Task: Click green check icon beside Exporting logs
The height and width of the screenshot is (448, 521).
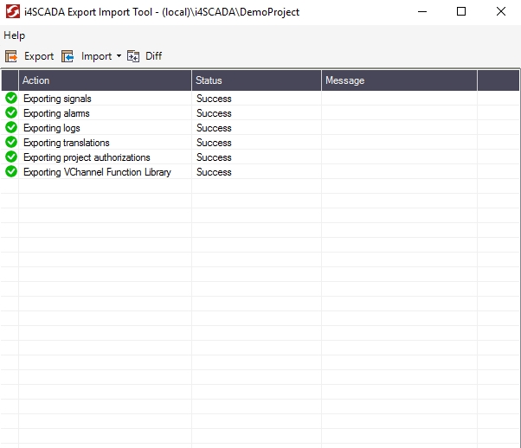Action: tap(11, 128)
